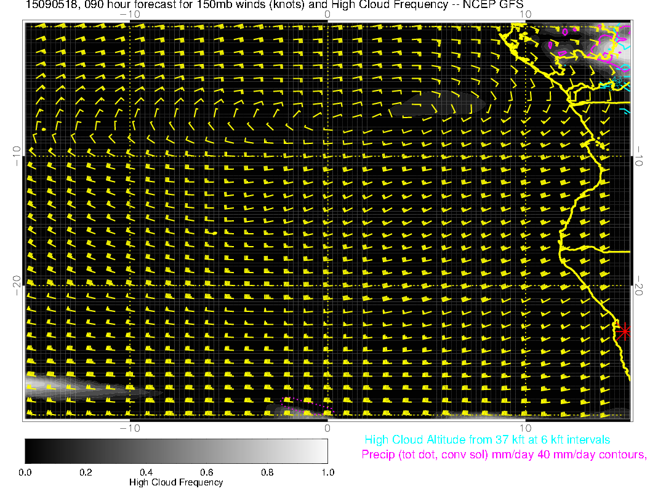Click the left axis -20 latitude label

17,285
